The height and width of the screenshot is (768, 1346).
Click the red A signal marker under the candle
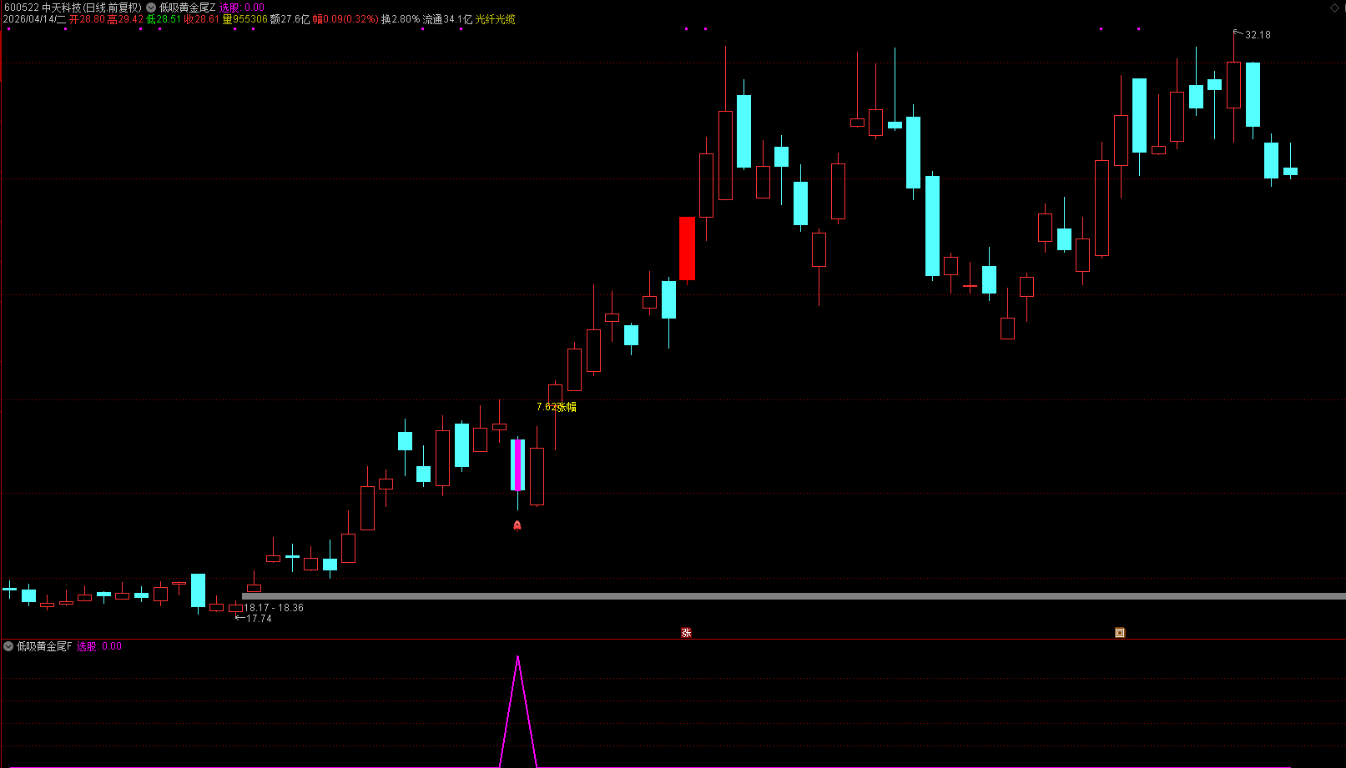[517, 525]
